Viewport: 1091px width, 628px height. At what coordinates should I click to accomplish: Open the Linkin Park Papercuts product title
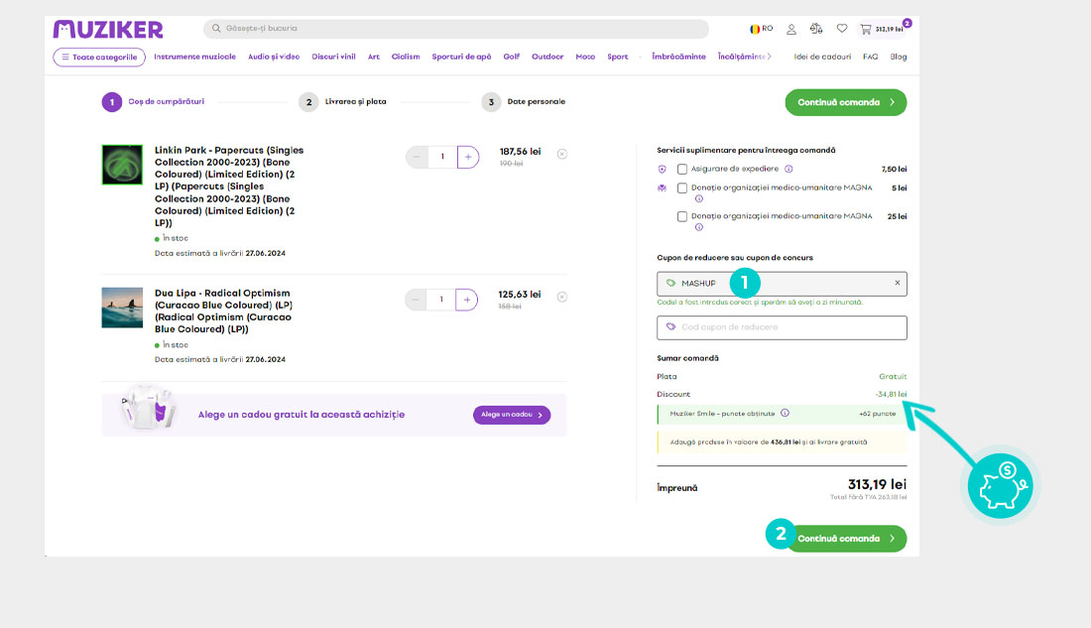tap(229, 187)
